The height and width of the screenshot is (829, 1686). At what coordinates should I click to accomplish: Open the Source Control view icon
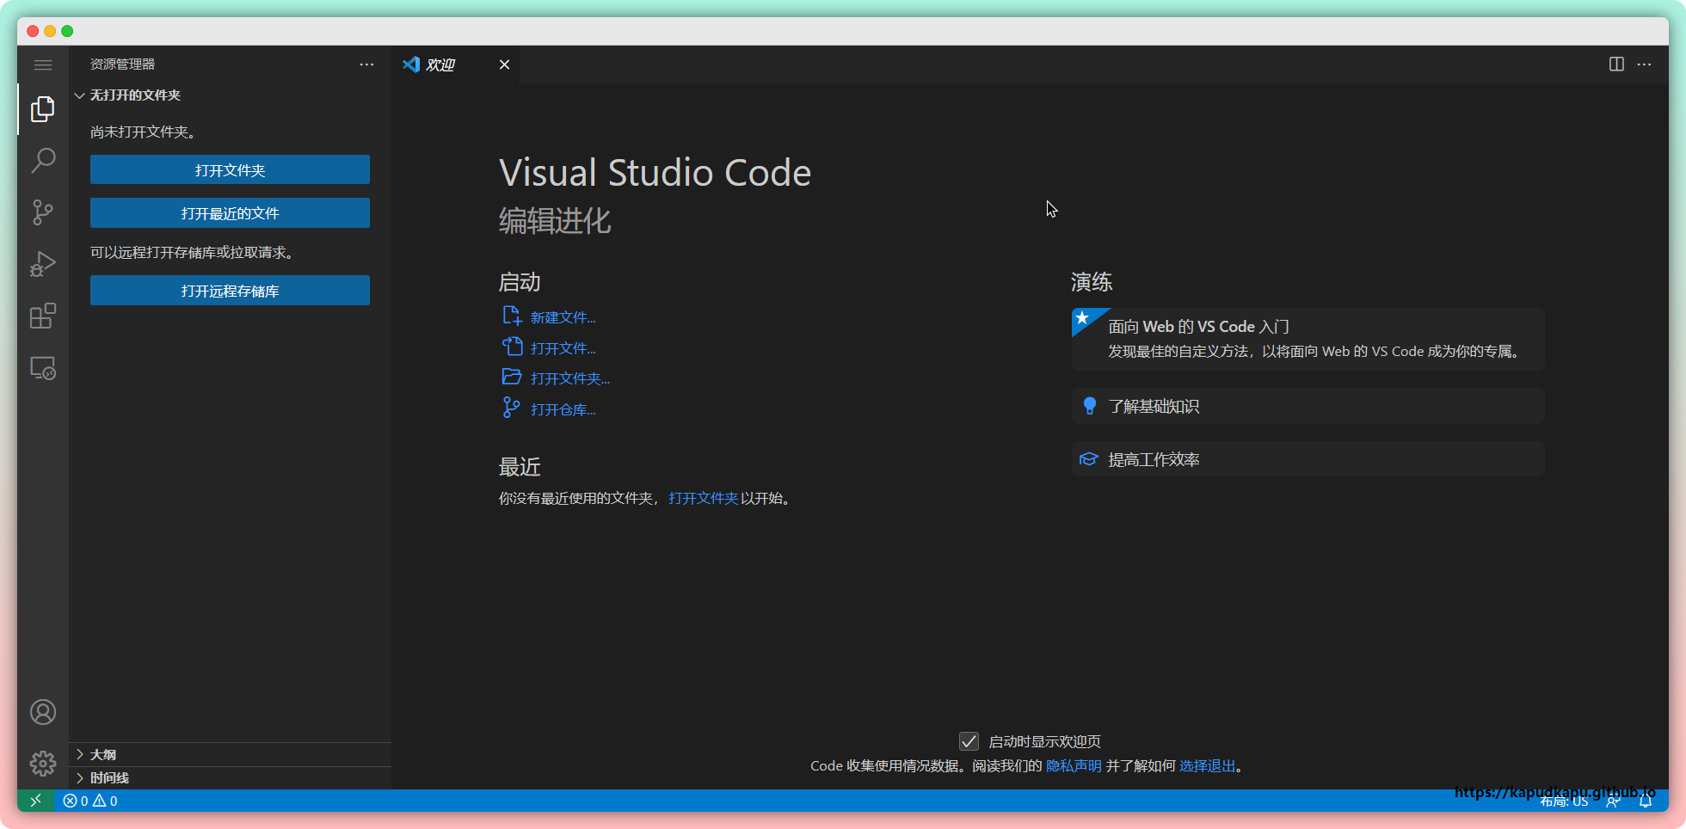click(43, 212)
